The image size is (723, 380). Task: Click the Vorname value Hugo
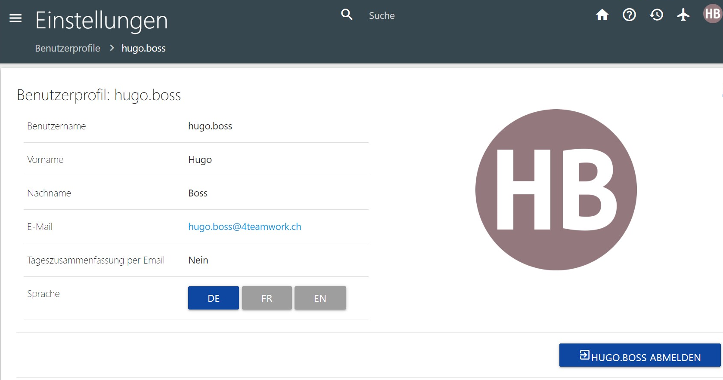pyautogui.click(x=200, y=159)
